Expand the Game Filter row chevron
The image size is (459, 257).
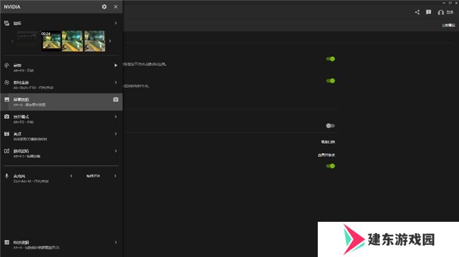(116, 151)
